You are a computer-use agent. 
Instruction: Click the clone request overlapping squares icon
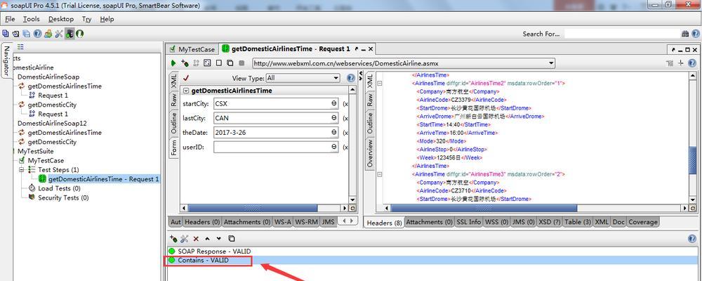230,63
